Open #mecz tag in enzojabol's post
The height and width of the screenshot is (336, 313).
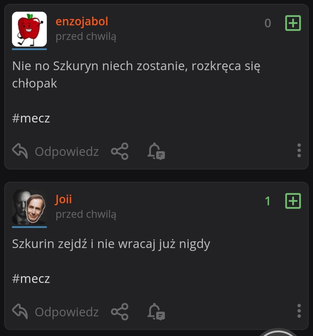pyautogui.click(x=31, y=118)
